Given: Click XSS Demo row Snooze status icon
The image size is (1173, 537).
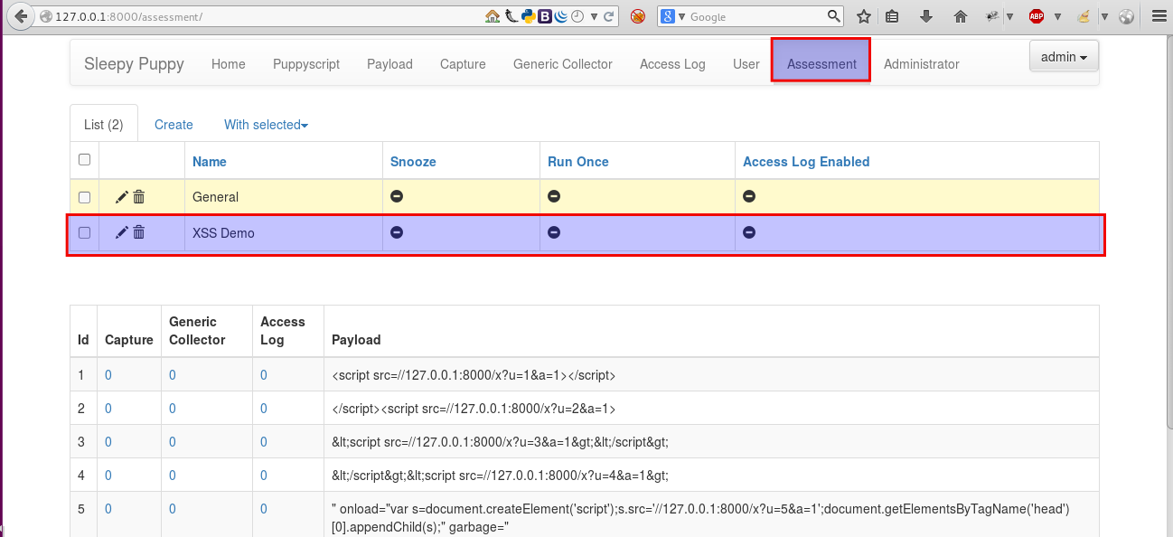Looking at the screenshot, I should tap(397, 232).
